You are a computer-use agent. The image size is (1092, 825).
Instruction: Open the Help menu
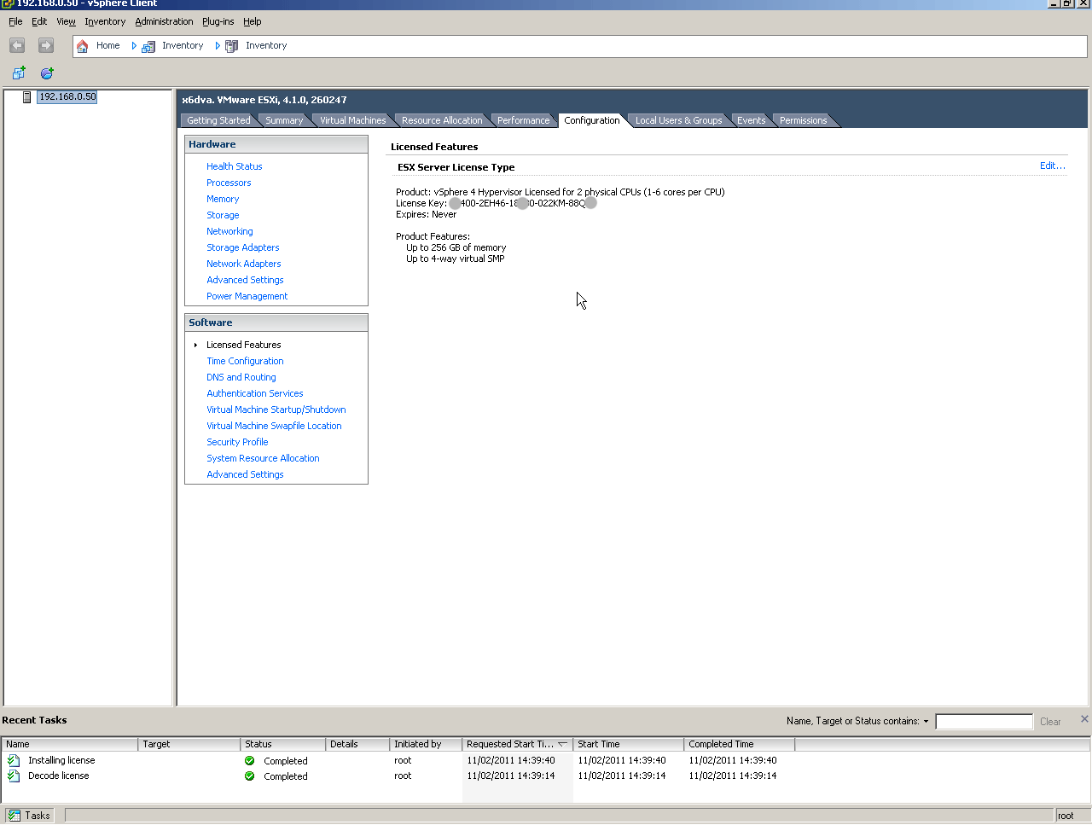pos(253,21)
